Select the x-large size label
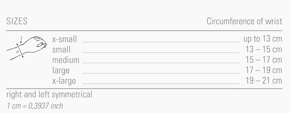 pyautogui.click(x=64, y=81)
